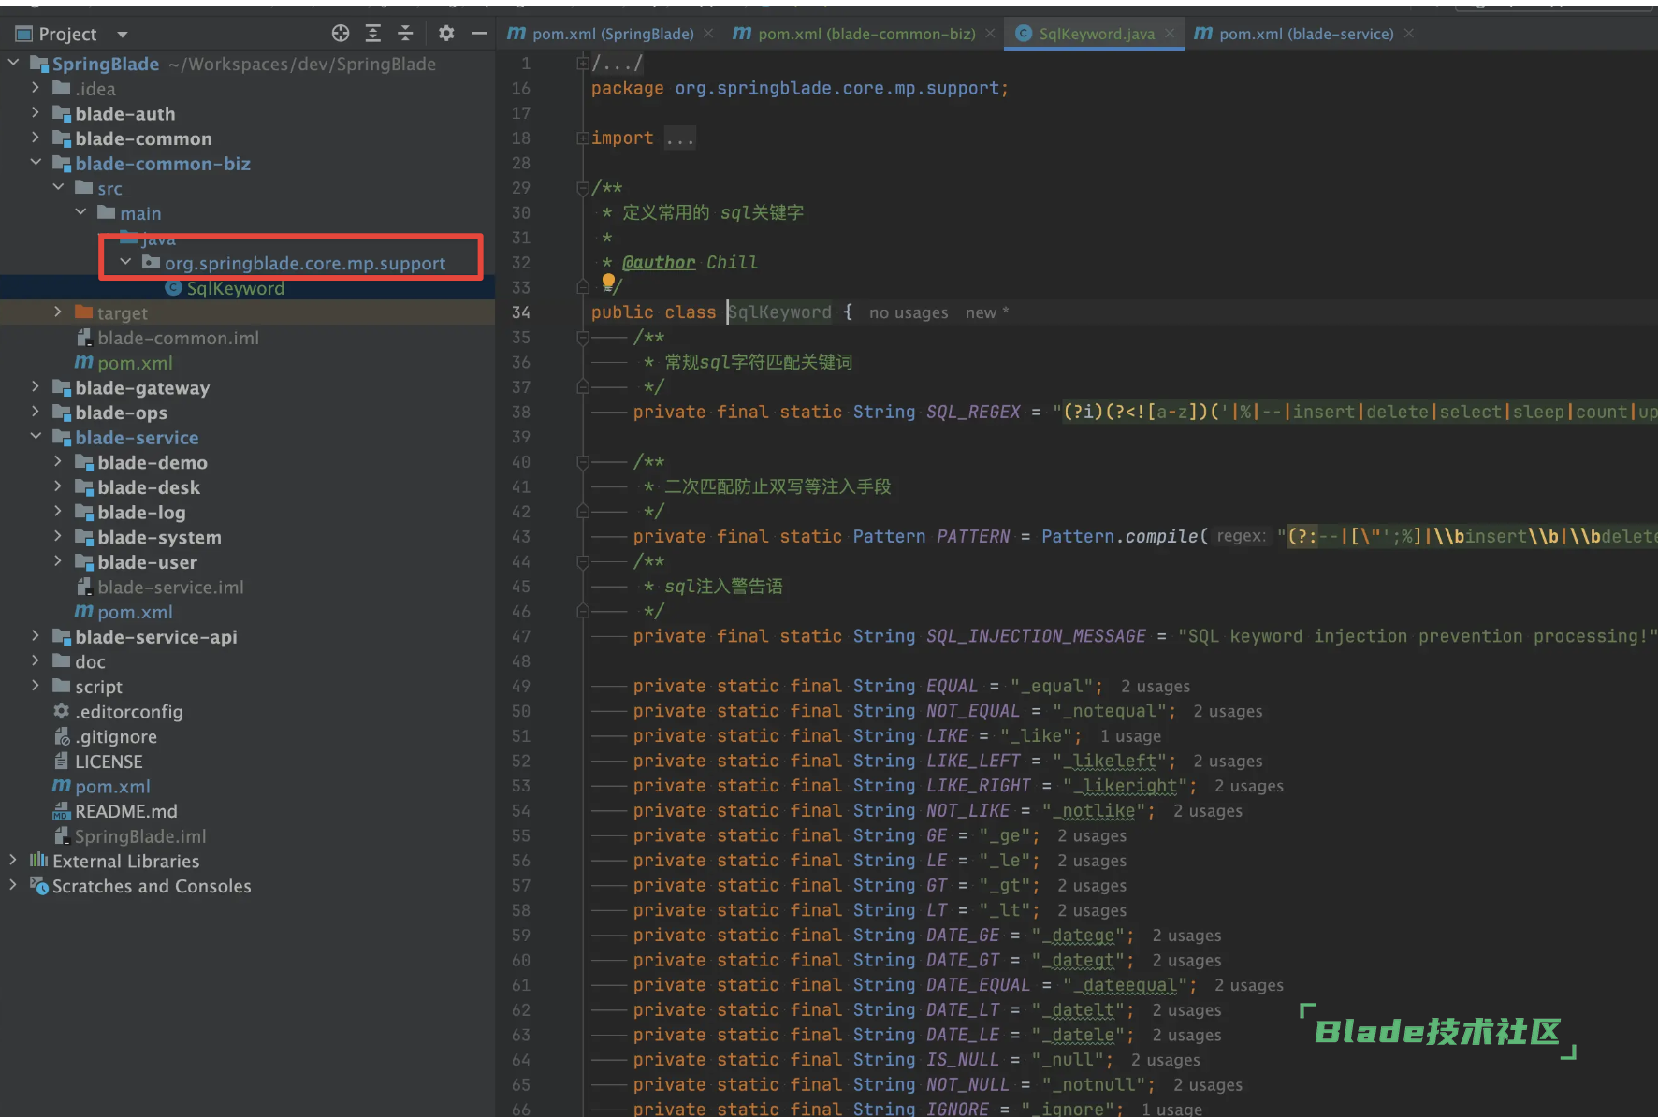
Task: Unfold the collapsed import block
Action: tap(583, 138)
